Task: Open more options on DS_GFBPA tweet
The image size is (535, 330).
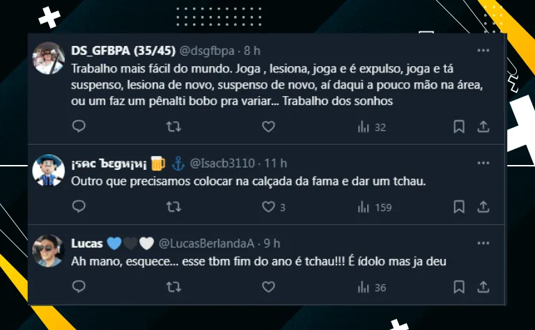Action: tap(483, 51)
